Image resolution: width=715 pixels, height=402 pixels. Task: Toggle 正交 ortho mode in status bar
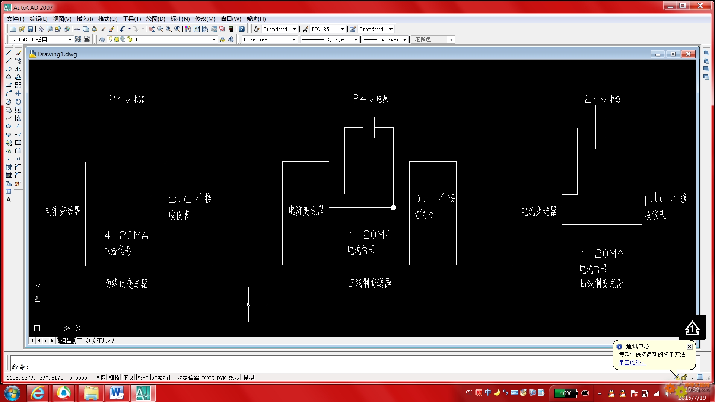point(128,377)
